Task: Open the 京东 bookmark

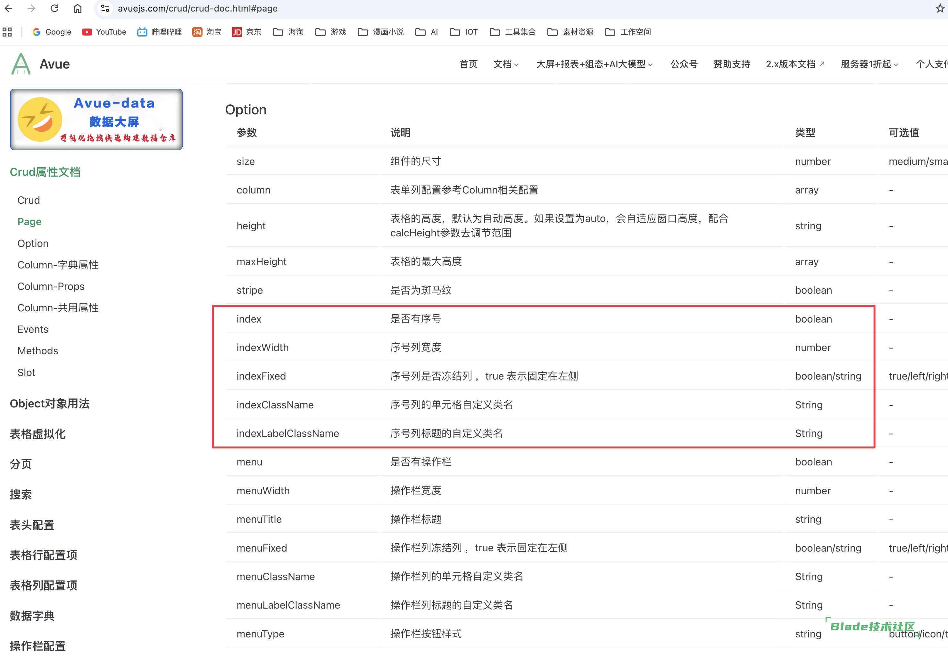Action: click(246, 32)
